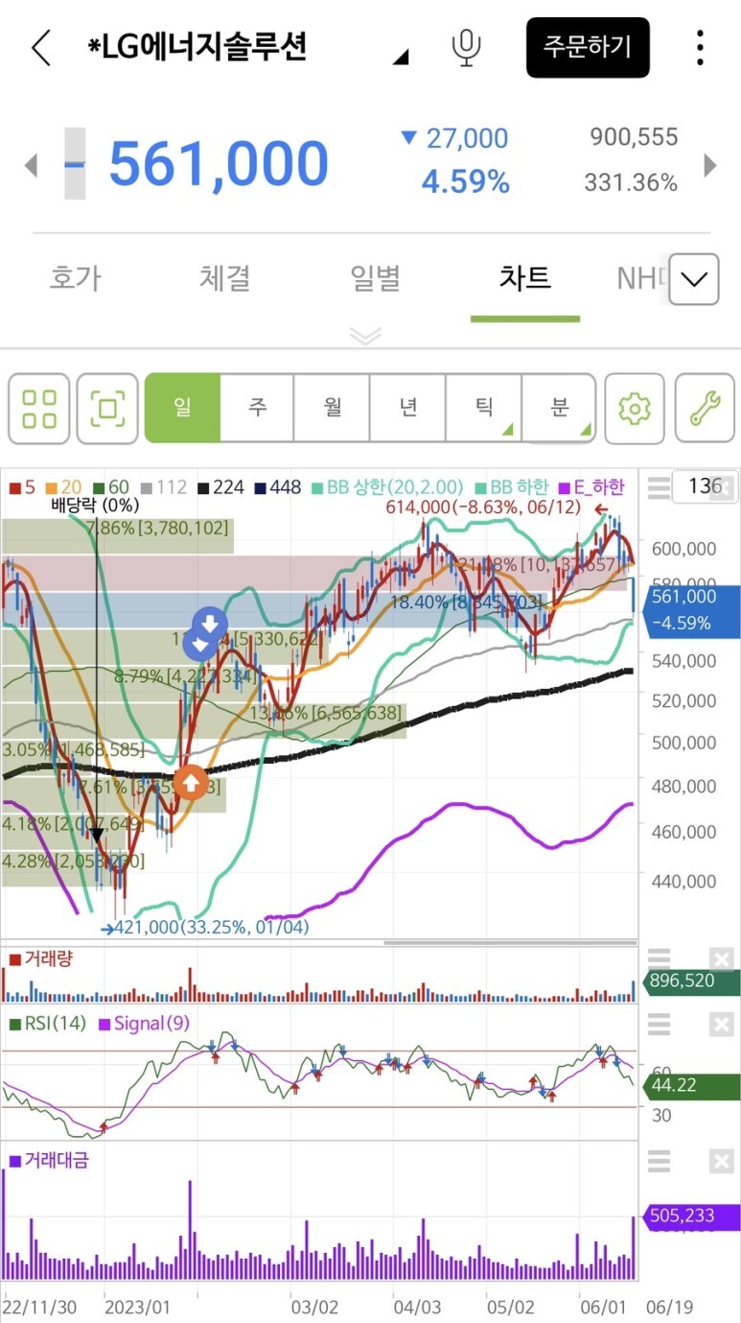Tap the 448-day moving average legend

pyautogui.click(x=278, y=487)
